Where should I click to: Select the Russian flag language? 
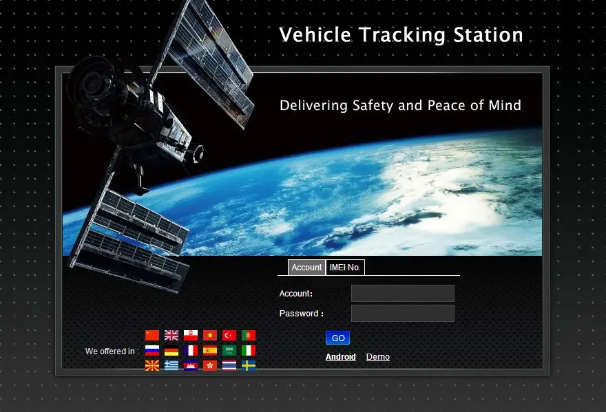[x=152, y=350]
